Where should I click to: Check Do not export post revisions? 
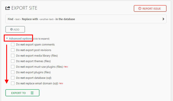tap(13, 50)
